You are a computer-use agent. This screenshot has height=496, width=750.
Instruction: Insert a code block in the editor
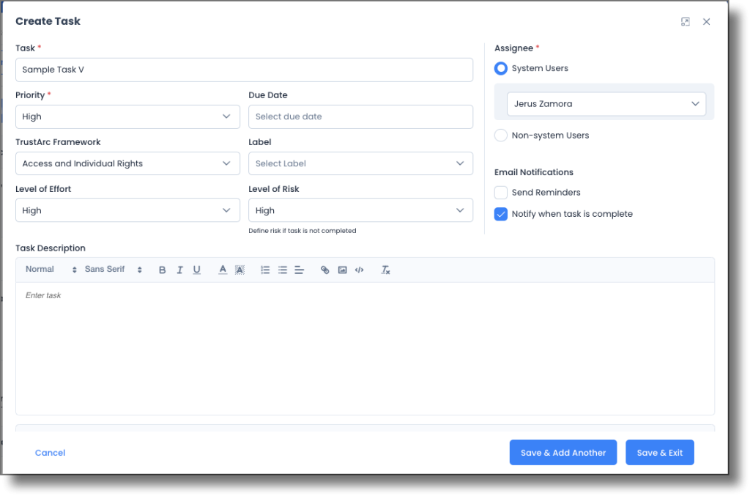[x=359, y=270]
